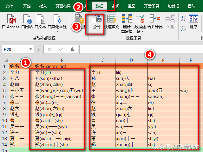Click the From Access (自 Access) icon
This screenshot has width=203, height=152.
(x=11, y=19)
